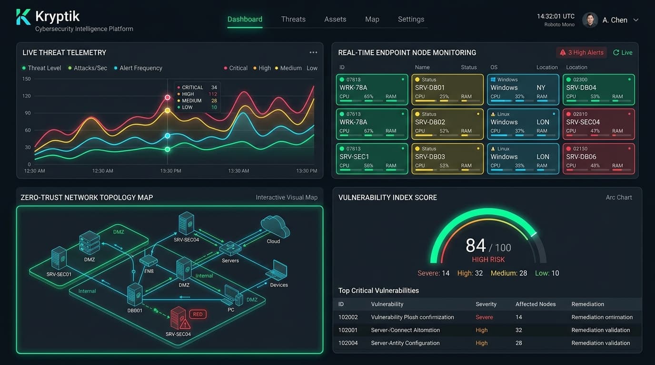
Task: Select the Devices laptop icon
Action: coord(277,270)
